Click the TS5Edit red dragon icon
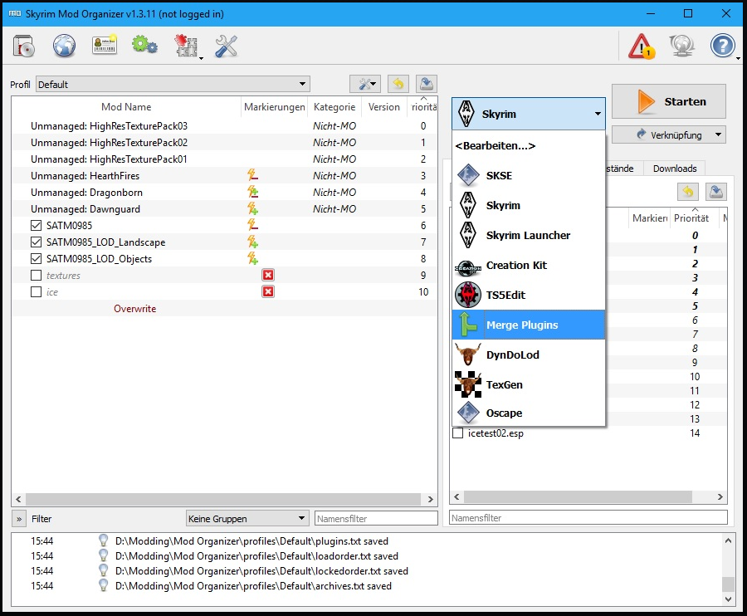 pos(468,295)
